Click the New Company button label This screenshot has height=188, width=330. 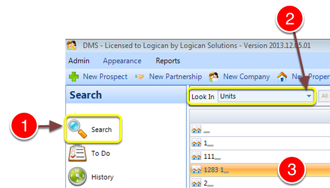pyautogui.click(x=246, y=76)
